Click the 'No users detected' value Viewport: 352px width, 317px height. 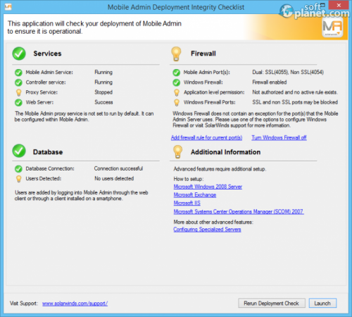pyautogui.click(x=114, y=178)
